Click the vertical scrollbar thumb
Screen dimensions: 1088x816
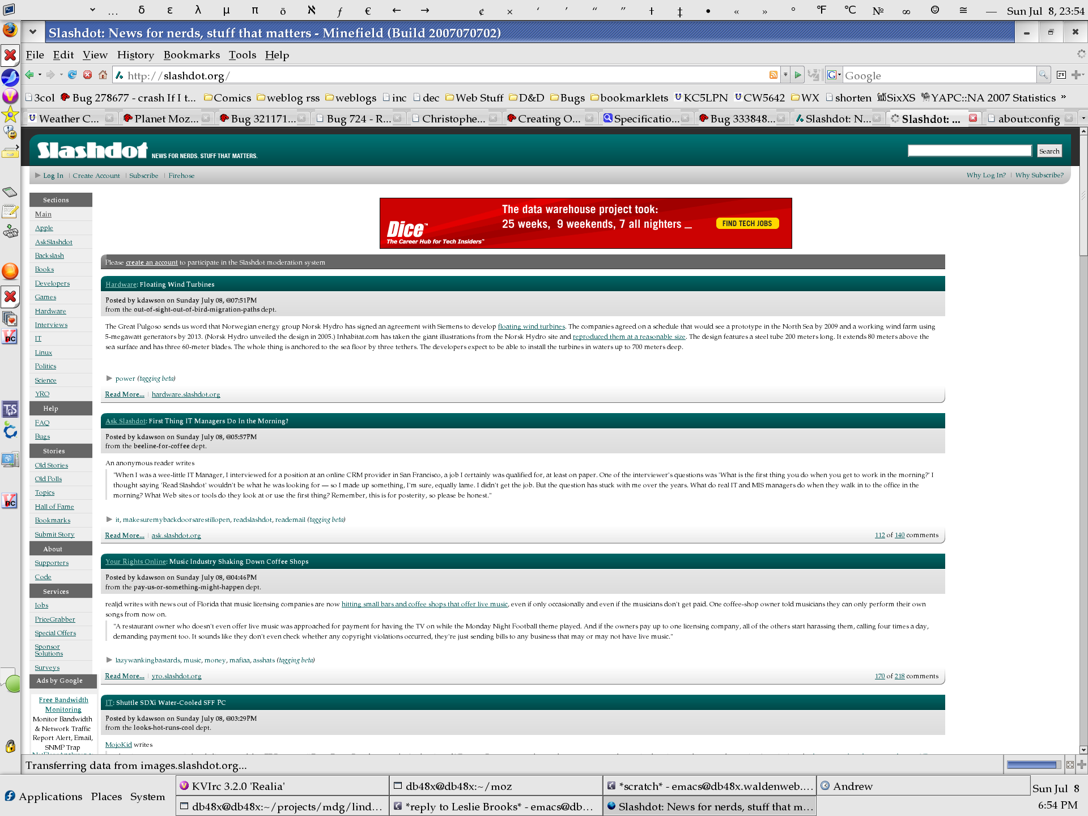[x=1083, y=195]
